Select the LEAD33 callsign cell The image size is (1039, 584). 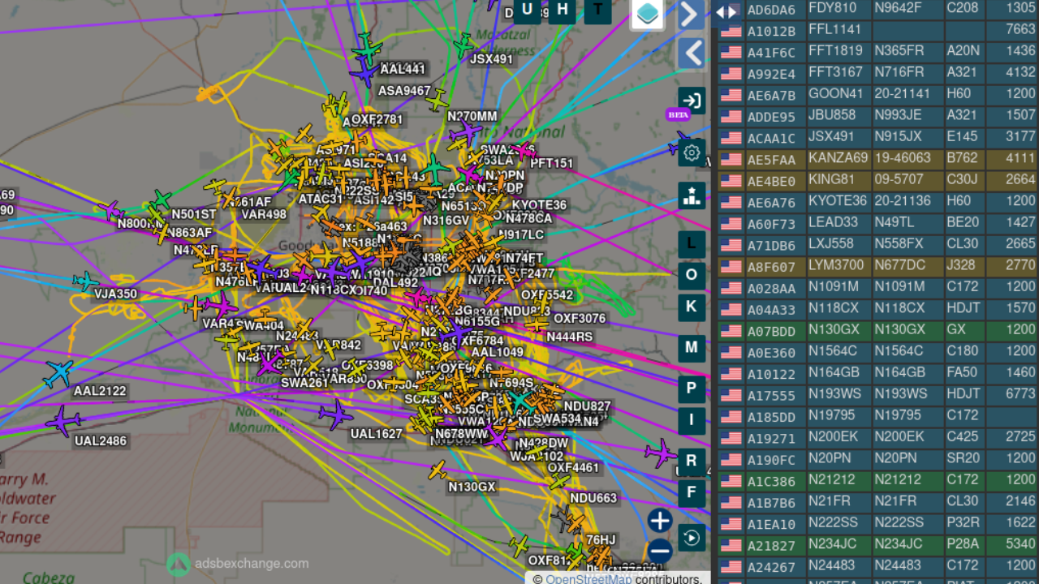[x=839, y=223]
